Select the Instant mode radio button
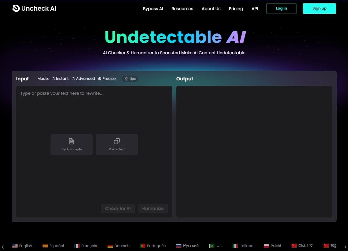Screen dimensions: 348x251 [x=53, y=79]
